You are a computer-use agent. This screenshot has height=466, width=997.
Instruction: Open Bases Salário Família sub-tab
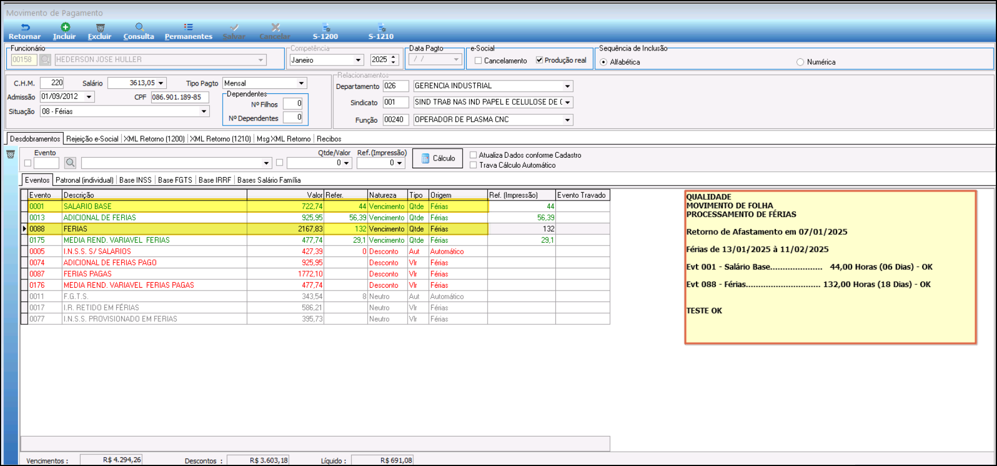pyautogui.click(x=269, y=180)
